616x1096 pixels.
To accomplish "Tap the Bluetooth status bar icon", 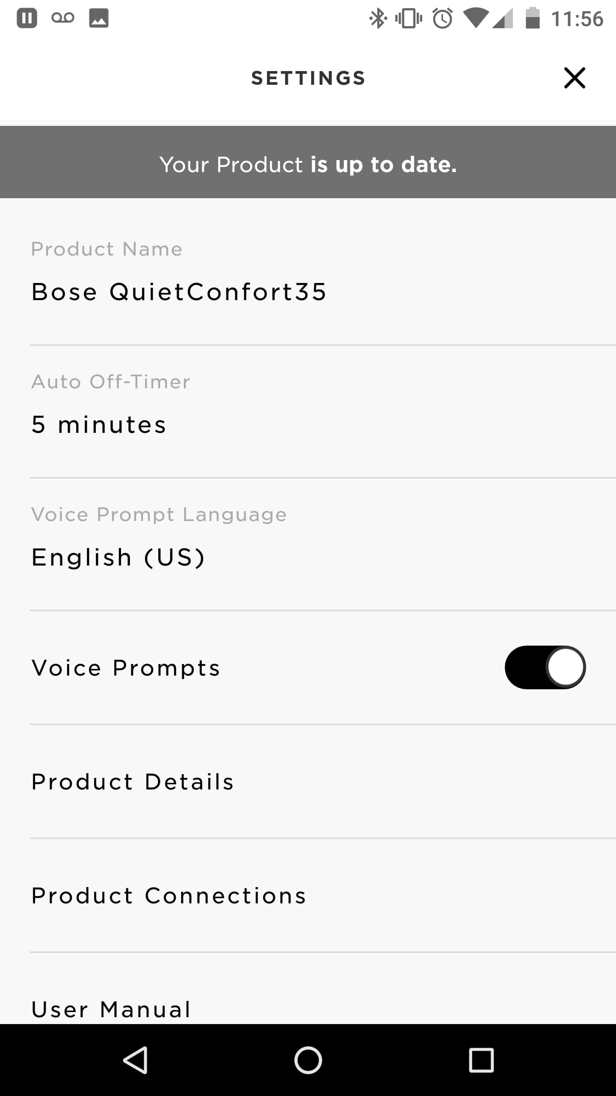I will 378,19.
